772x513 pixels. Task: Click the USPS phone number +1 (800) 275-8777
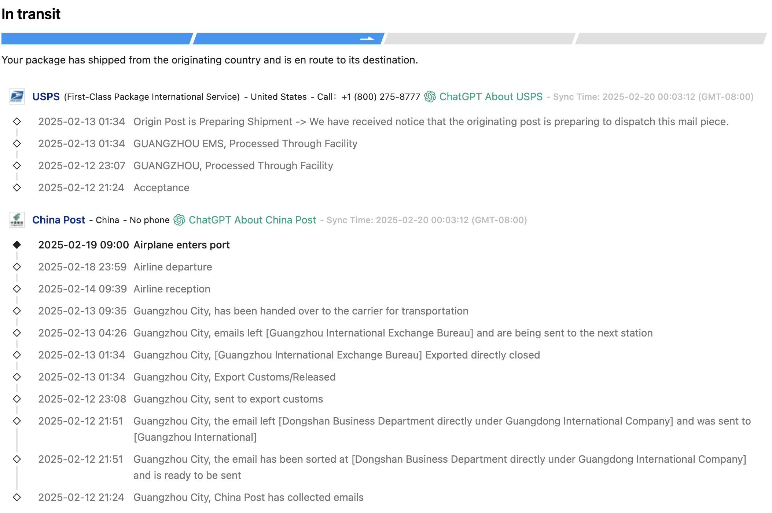(381, 97)
